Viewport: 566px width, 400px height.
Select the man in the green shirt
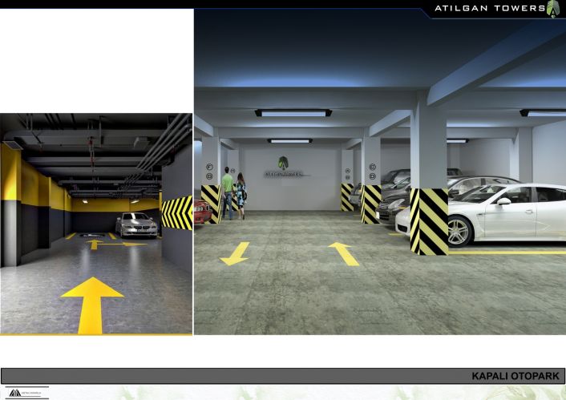pos(227,192)
